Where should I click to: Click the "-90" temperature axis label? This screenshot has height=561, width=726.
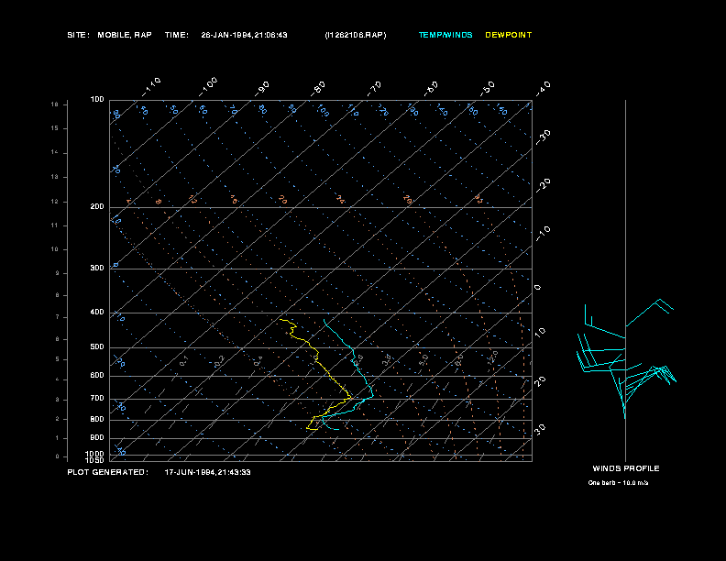pyautogui.click(x=262, y=89)
